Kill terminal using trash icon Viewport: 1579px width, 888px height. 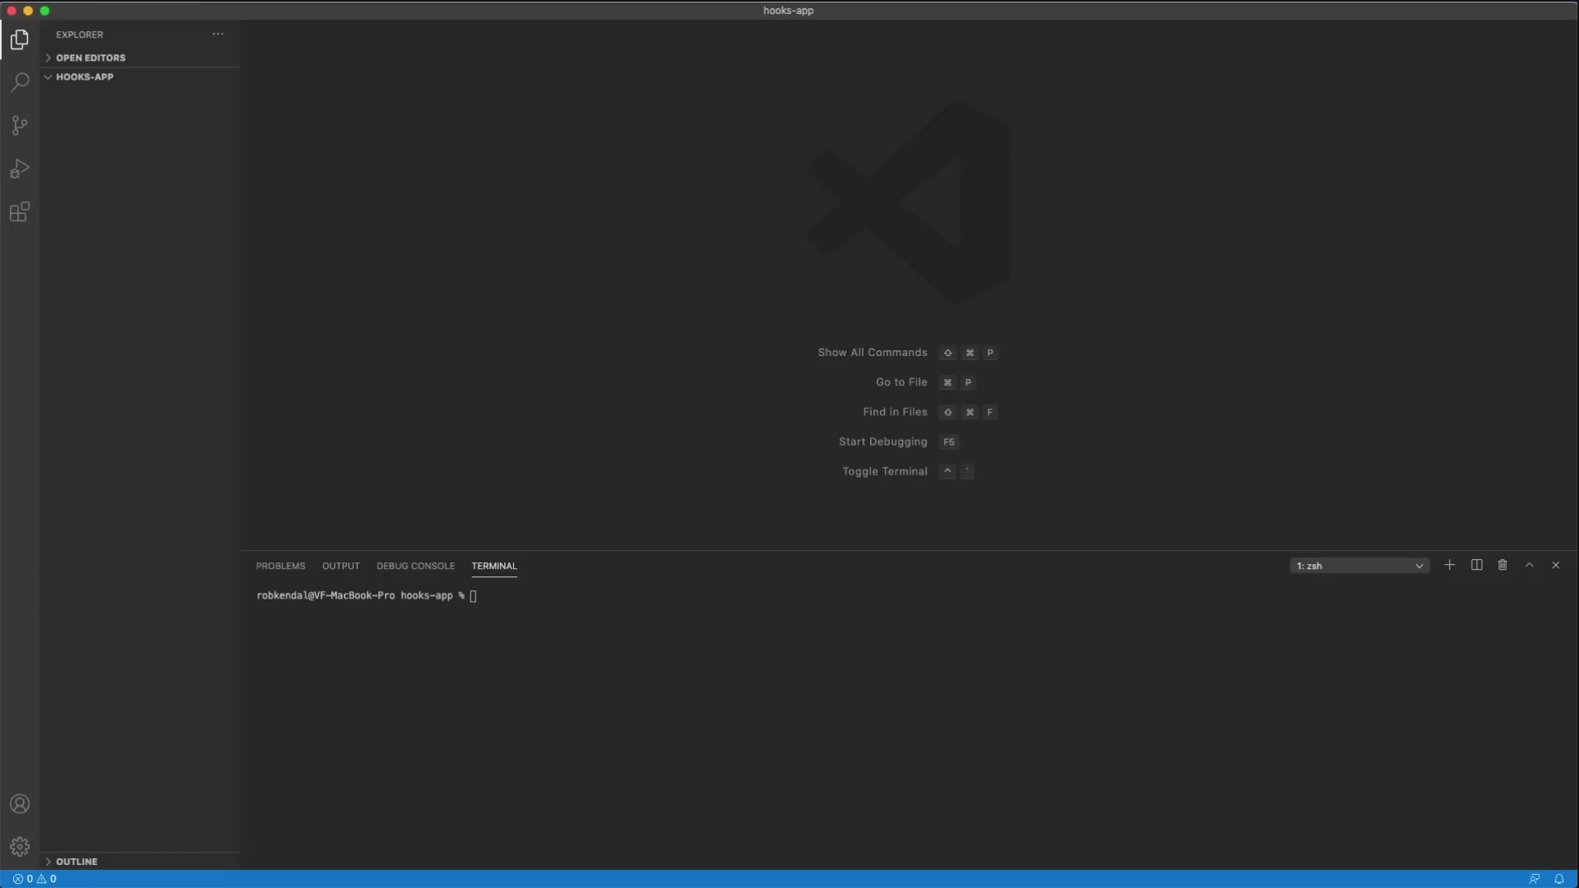coord(1503,565)
